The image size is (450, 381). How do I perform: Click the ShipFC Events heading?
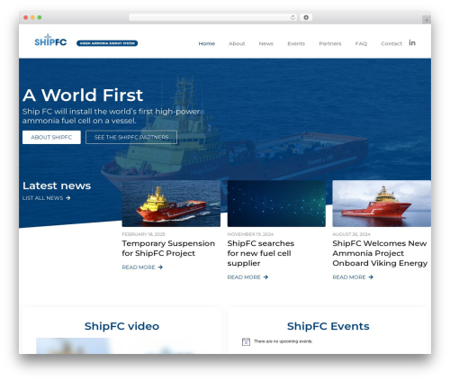coord(328,326)
